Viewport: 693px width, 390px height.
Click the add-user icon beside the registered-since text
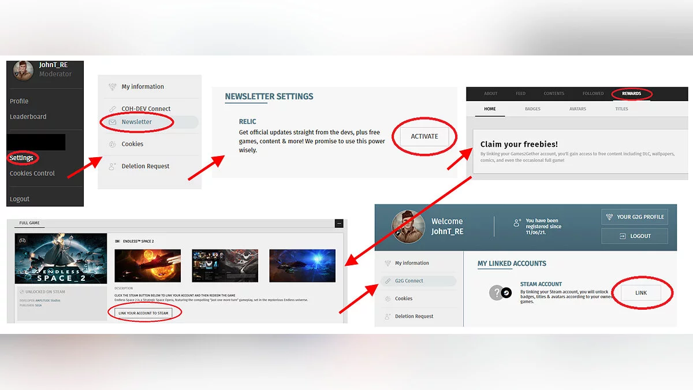(517, 222)
